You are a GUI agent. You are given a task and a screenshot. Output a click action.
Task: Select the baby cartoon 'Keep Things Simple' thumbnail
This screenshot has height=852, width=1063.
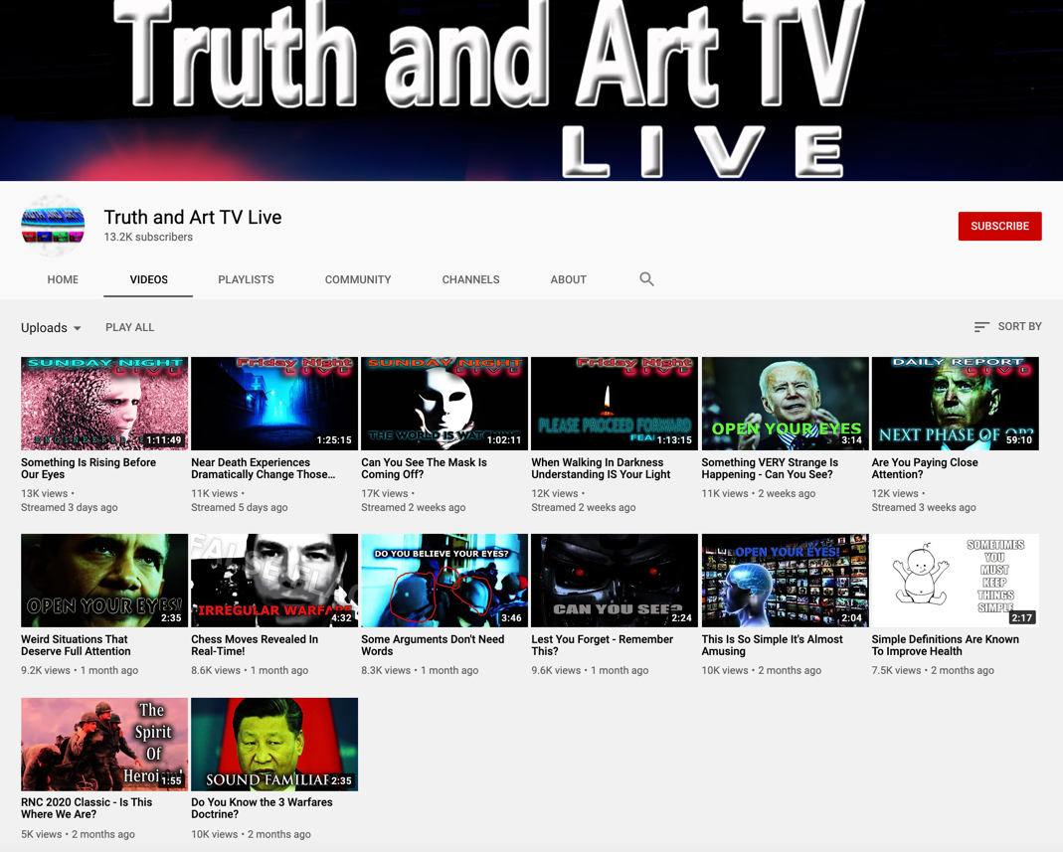click(x=955, y=581)
